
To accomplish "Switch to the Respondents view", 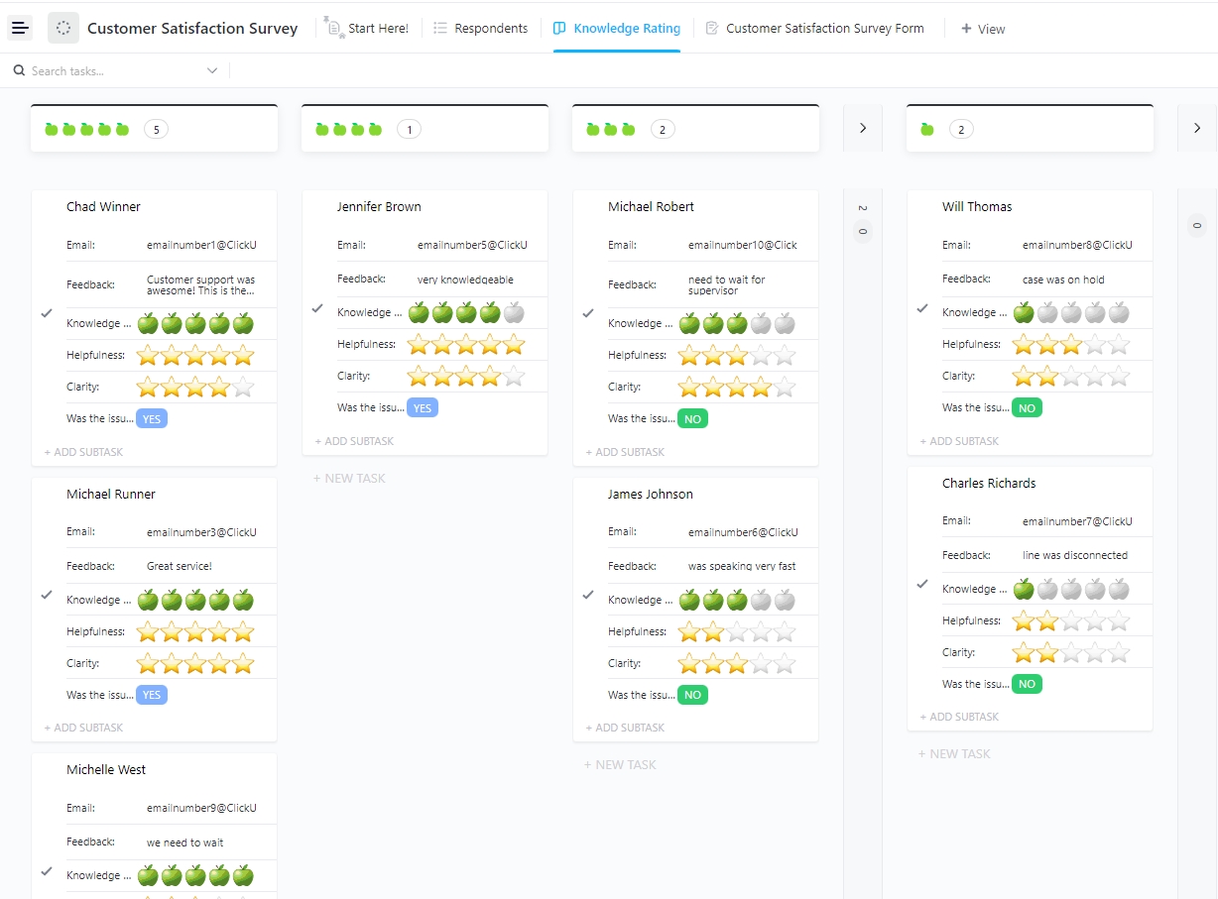I will 491,28.
